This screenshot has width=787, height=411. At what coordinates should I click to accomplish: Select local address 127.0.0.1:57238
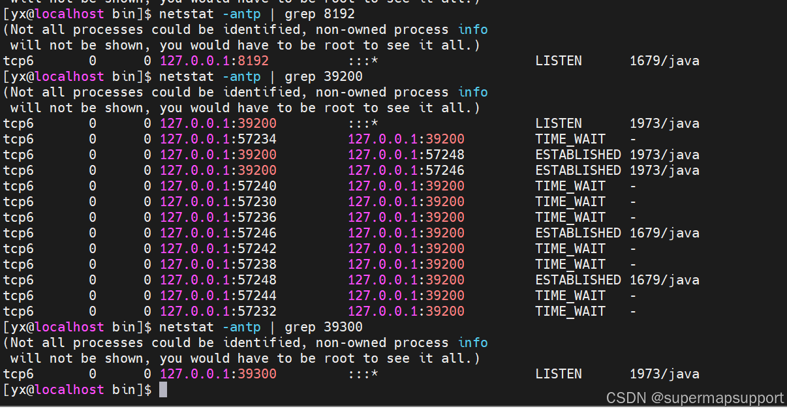pos(218,264)
